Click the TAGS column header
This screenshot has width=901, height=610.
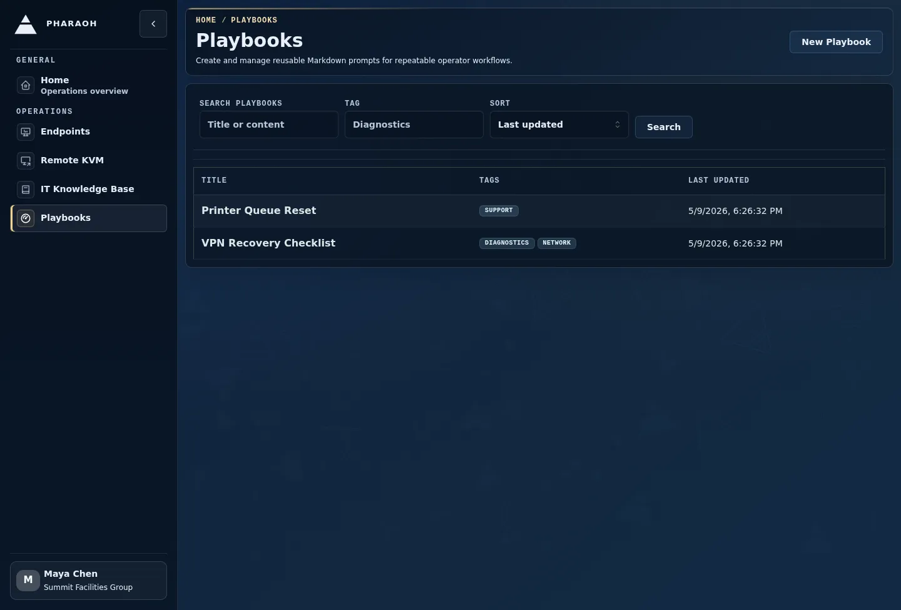point(489,180)
